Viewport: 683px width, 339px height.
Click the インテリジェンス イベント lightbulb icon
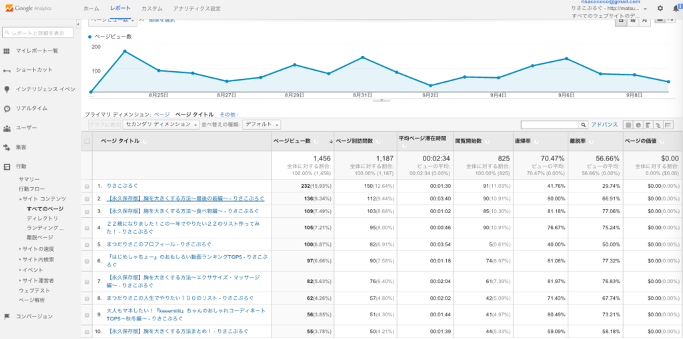[7, 89]
